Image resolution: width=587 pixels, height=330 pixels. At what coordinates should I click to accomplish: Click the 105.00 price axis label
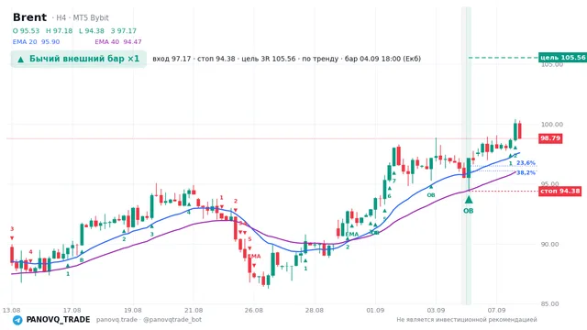click(x=552, y=65)
